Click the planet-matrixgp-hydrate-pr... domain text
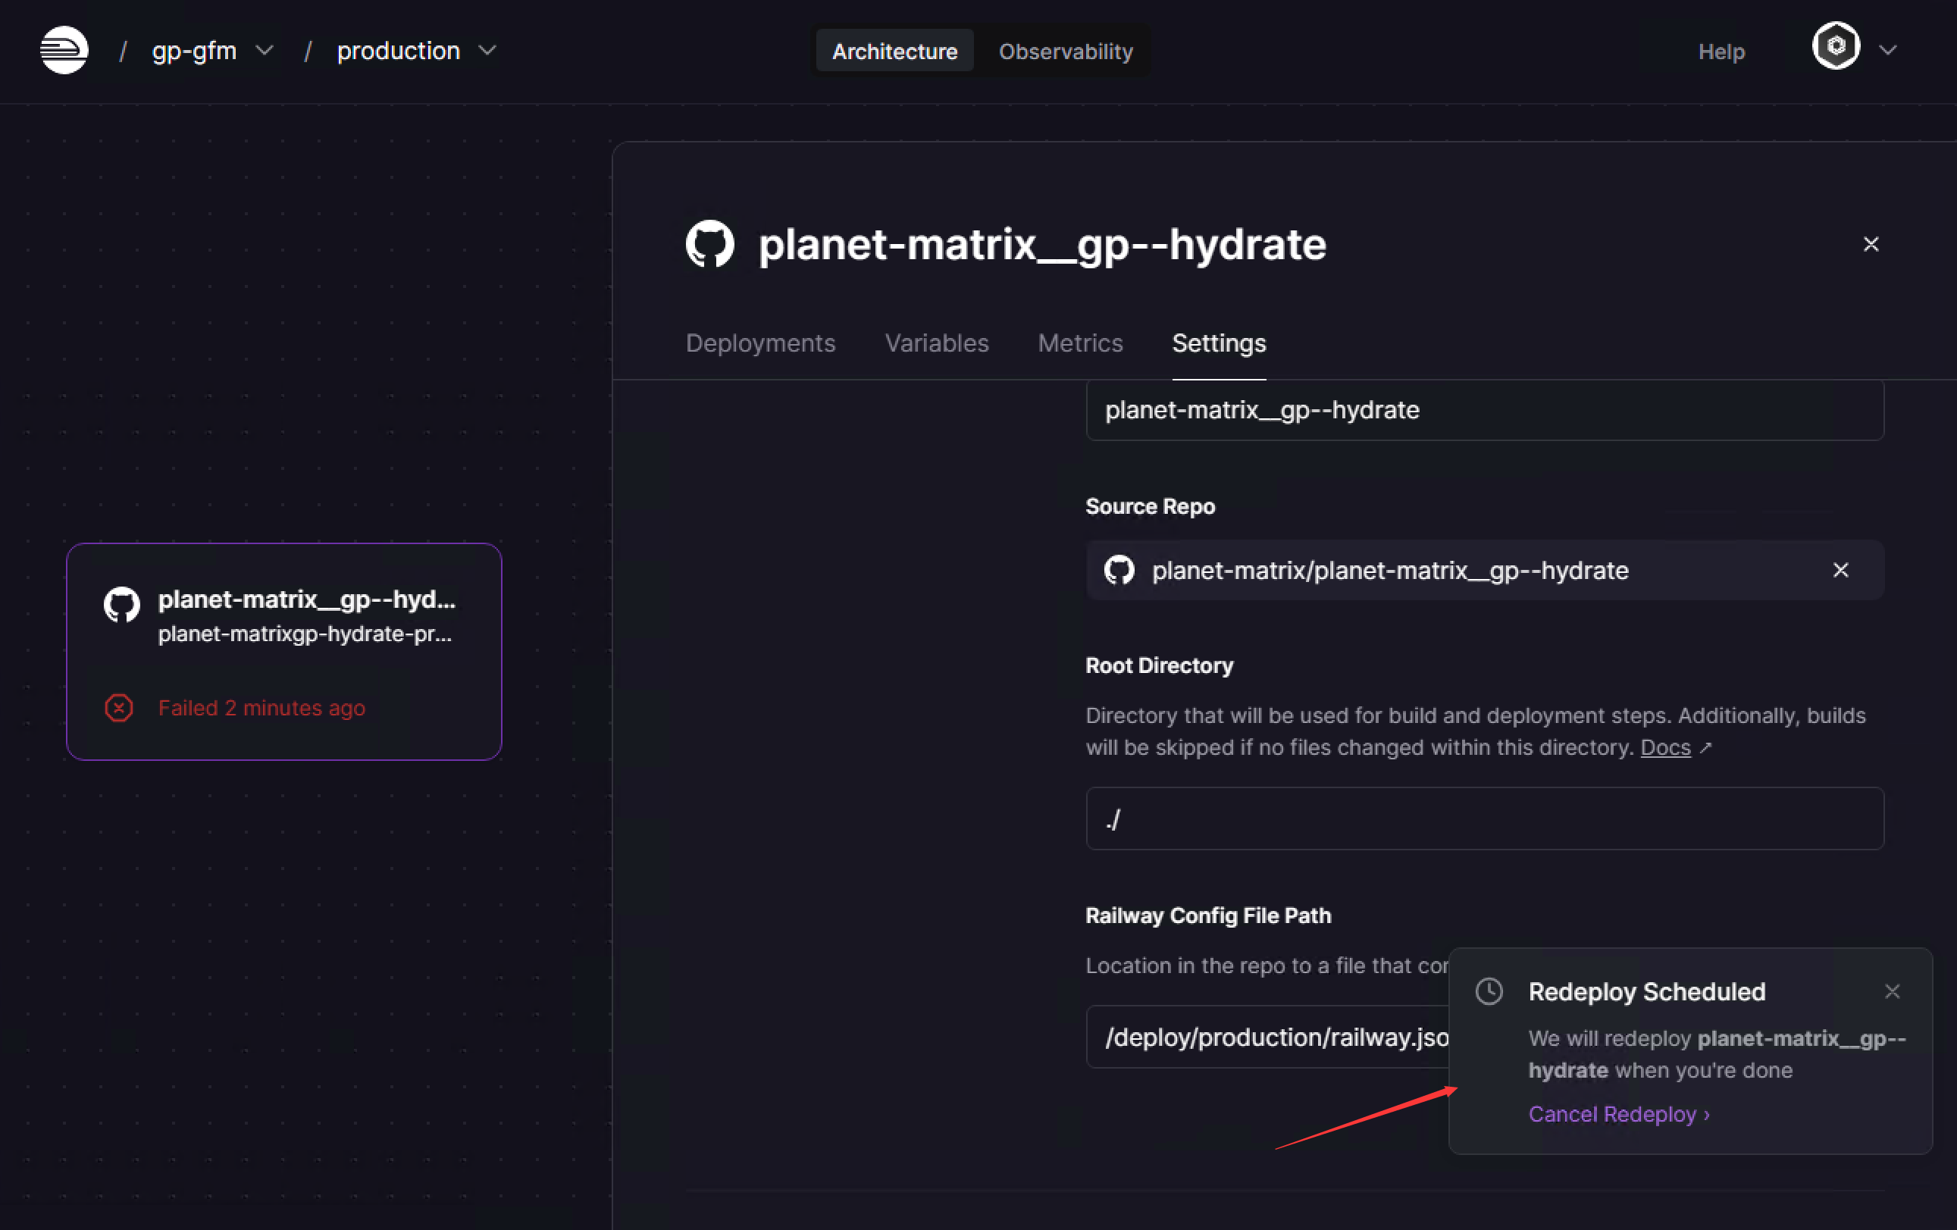 [x=305, y=634]
